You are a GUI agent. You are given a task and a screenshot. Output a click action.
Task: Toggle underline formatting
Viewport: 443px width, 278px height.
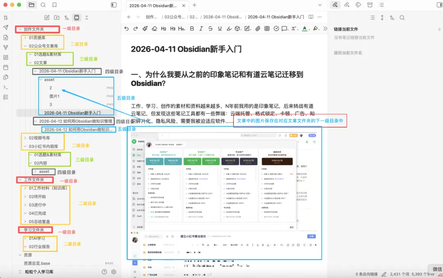coord(220,29)
